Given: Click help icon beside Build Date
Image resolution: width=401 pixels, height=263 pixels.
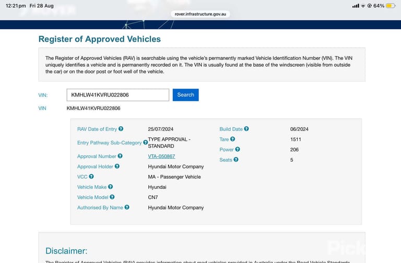Looking at the screenshot, I should point(246,129).
